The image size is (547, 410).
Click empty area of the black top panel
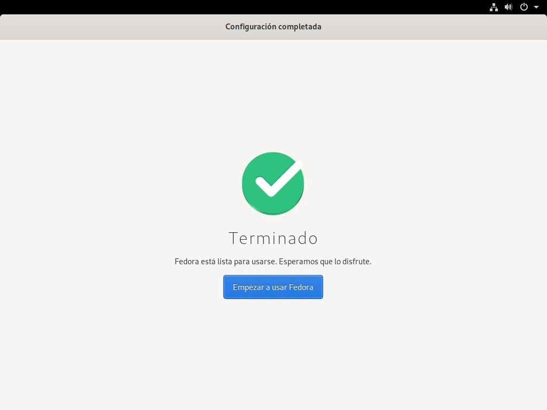[244, 7]
